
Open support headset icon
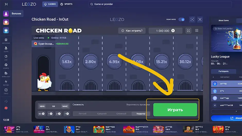(x=6, y=101)
